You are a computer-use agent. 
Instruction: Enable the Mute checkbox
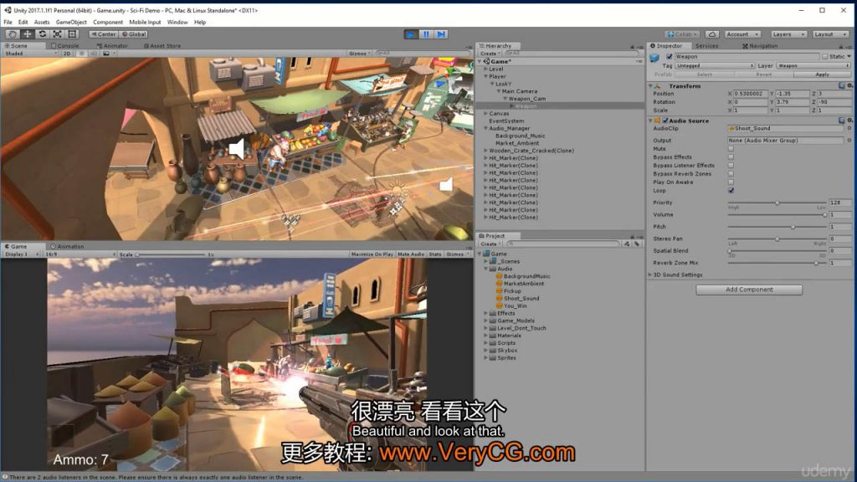click(731, 149)
